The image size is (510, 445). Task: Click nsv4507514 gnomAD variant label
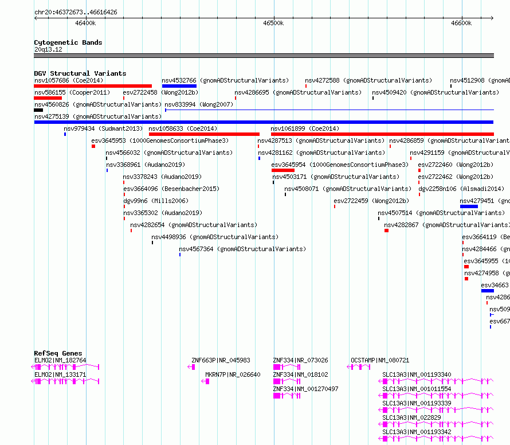(x=441, y=213)
